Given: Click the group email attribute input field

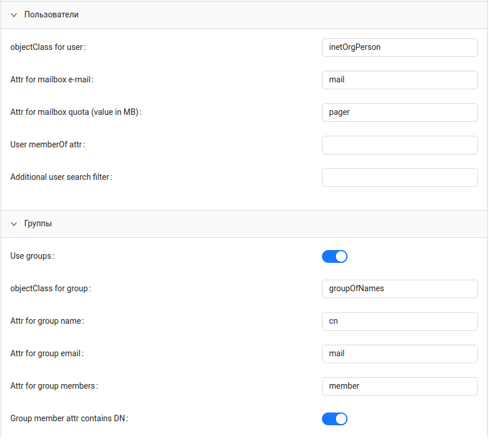Looking at the screenshot, I should pyautogui.click(x=400, y=354).
